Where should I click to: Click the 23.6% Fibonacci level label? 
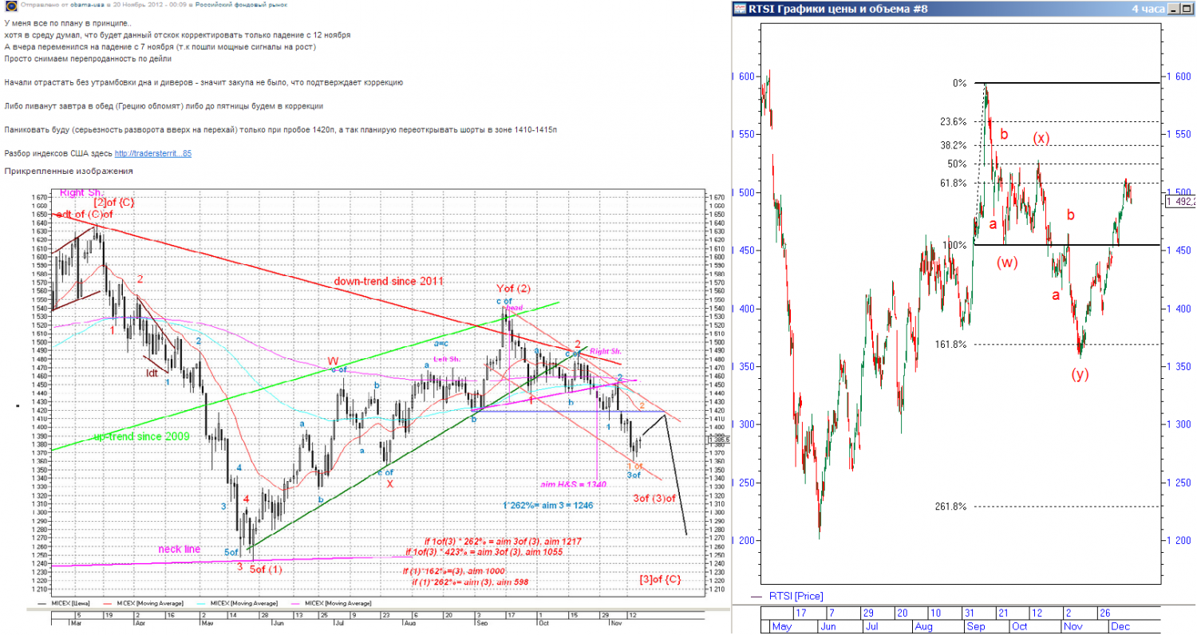(x=954, y=121)
